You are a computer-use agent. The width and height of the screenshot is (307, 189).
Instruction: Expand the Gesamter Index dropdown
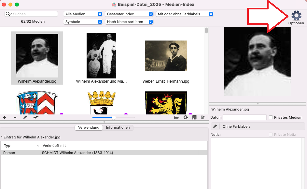click(x=130, y=14)
